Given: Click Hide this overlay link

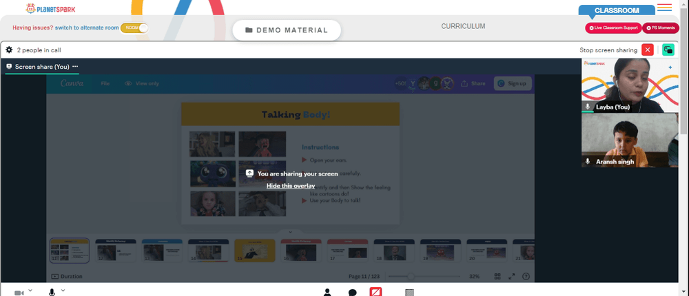Looking at the screenshot, I should [x=291, y=186].
